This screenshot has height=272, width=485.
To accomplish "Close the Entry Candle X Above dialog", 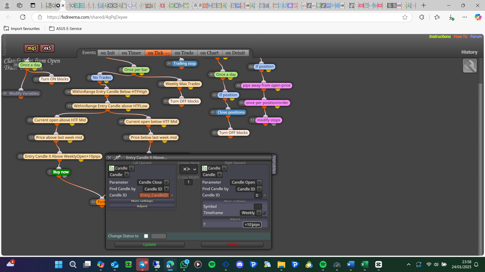I will 109,158.
